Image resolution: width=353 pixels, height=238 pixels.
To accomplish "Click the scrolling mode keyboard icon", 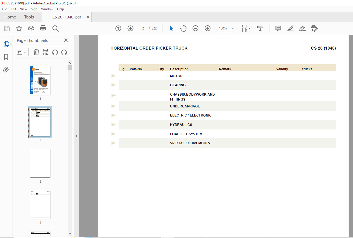I will [260, 28].
